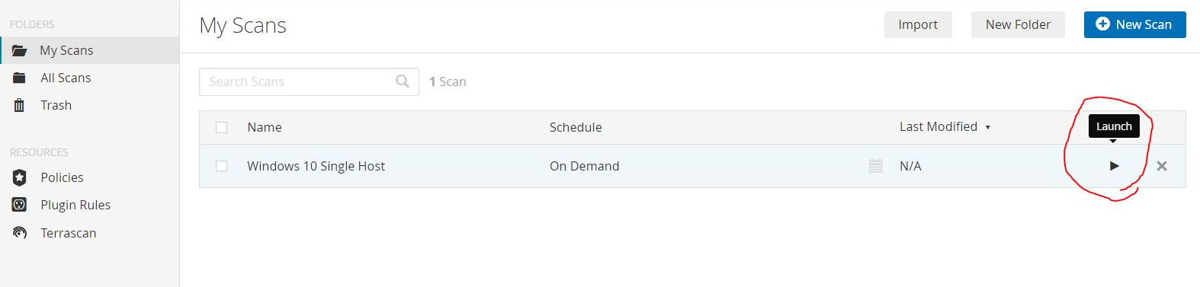1200x287 pixels.
Task: Click the Import button
Action: pyautogui.click(x=918, y=24)
